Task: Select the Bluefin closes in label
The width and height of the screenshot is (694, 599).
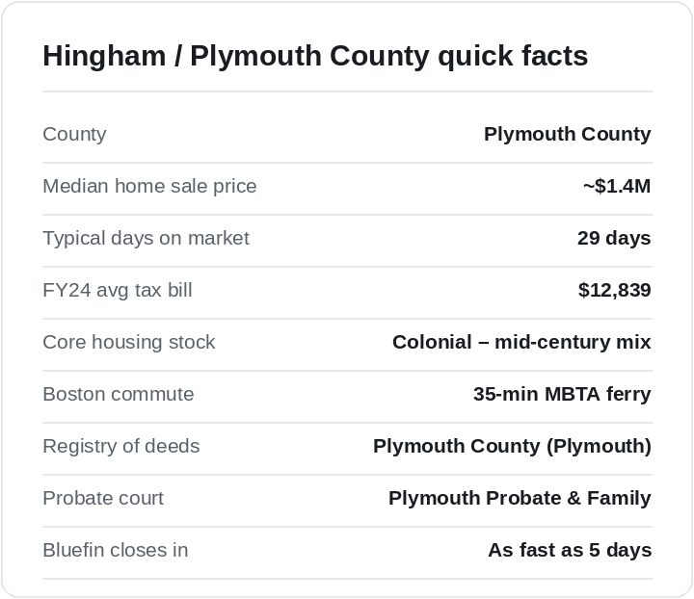Action: coord(116,551)
